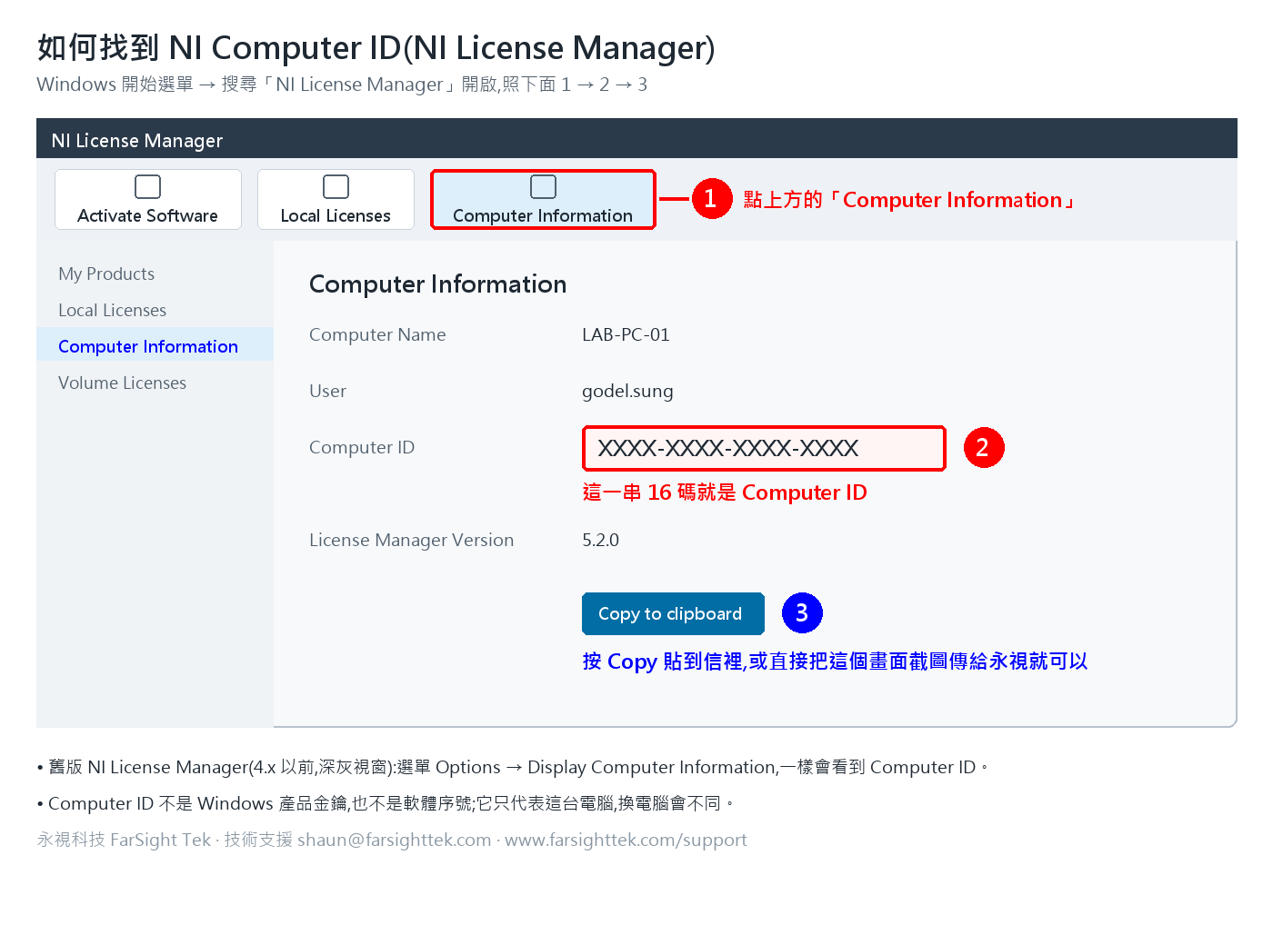Image resolution: width=1273 pixels, height=945 pixels.
Task: Open Volume Licenses in the sidebar
Action: click(122, 383)
